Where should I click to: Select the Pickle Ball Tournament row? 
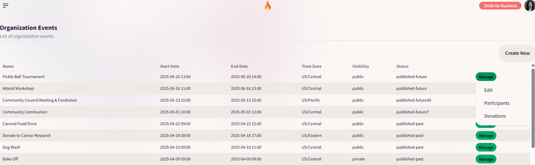click(x=265, y=77)
